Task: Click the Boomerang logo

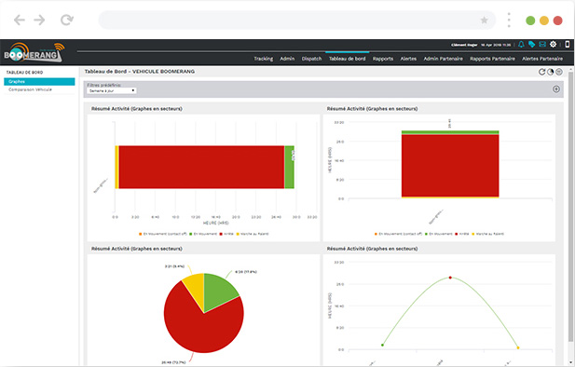Action: [x=34, y=53]
